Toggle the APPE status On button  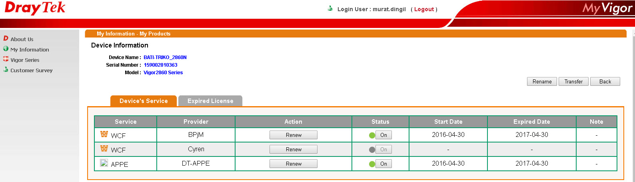pyautogui.click(x=383, y=164)
